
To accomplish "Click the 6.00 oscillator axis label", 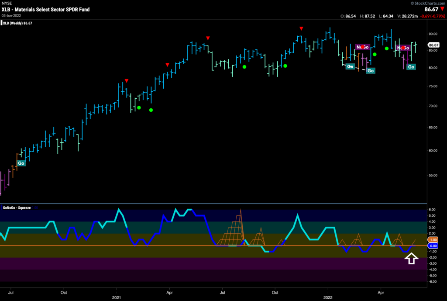I will coord(432,209).
